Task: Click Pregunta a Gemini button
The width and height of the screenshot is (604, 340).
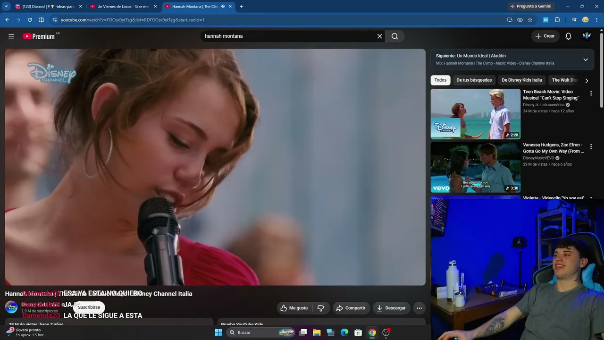Action: point(530,7)
